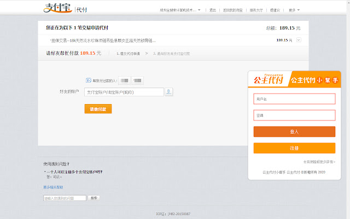This screenshot has width=350, height=219.
Task: Click the payment icon before 帮我付过款的人
Action: coord(89,80)
